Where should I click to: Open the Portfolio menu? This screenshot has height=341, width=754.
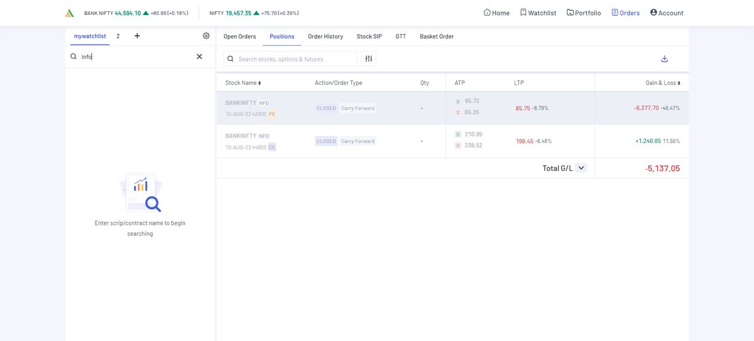click(x=584, y=13)
